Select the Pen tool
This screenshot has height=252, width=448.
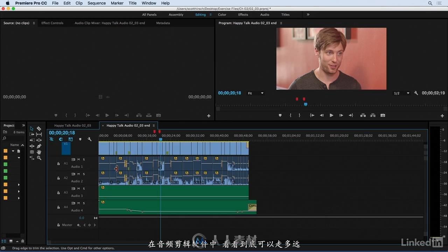(x=39, y=146)
